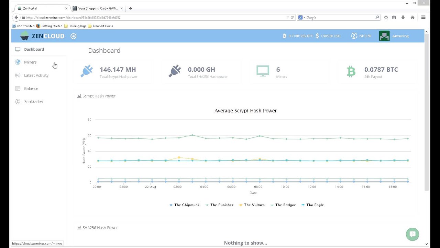Screen dimensions: 440x248
Task: Toggle The Chipmunk series in chart legend
Action: point(184,205)
